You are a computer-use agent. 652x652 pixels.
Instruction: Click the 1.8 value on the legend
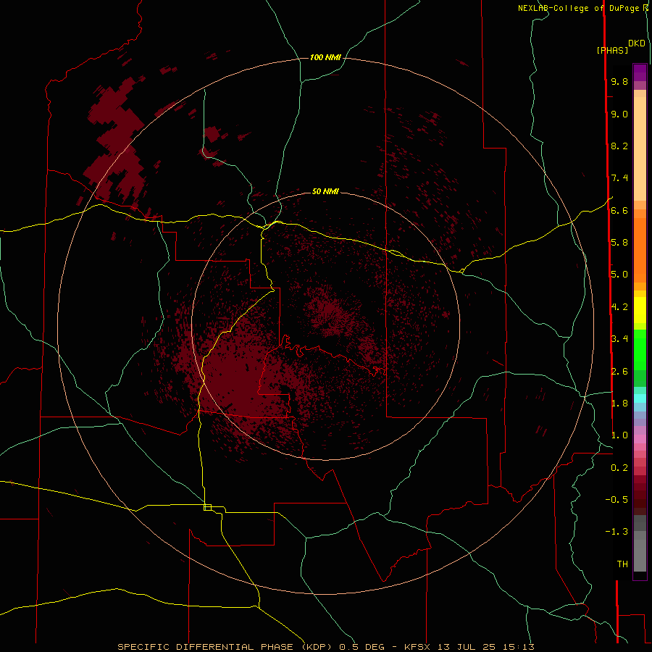pyautogui.click(x=619, y=403)
